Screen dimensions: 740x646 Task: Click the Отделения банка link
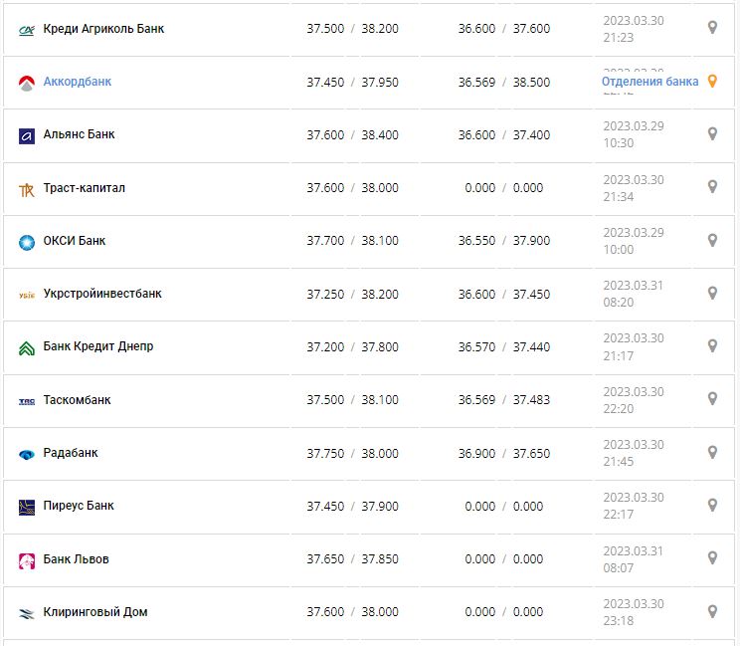[649, 82]
